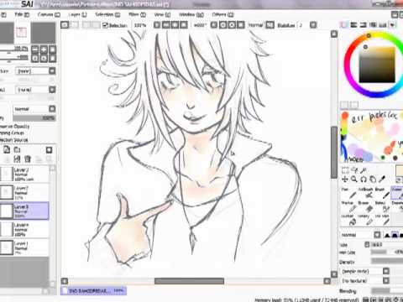
Task: Open the Others menu
Action: point(222,14)
